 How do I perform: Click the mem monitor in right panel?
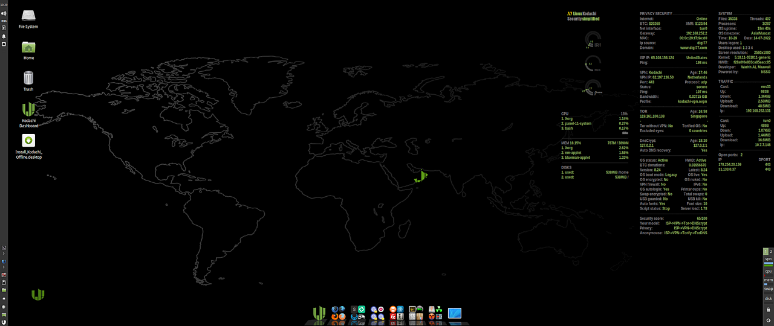(x=768, y=283)
